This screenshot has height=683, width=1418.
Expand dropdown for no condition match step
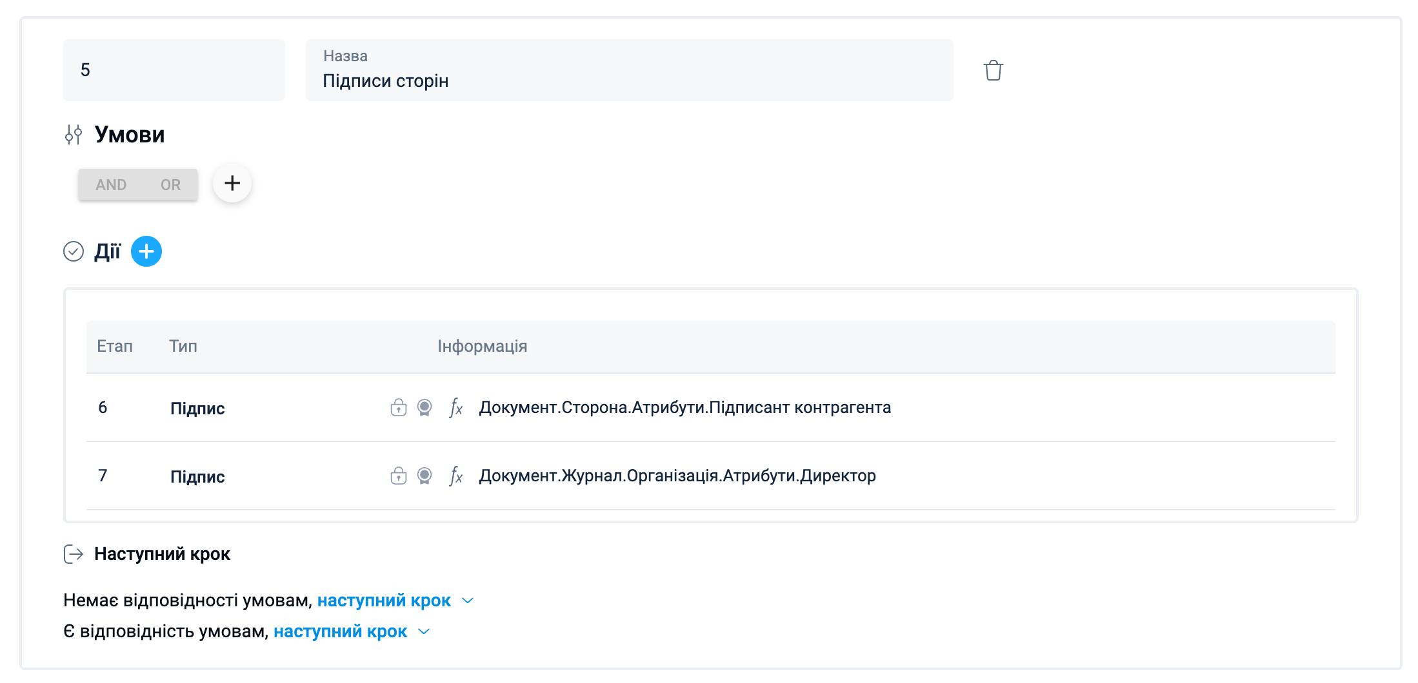click(x=468, y=601)
